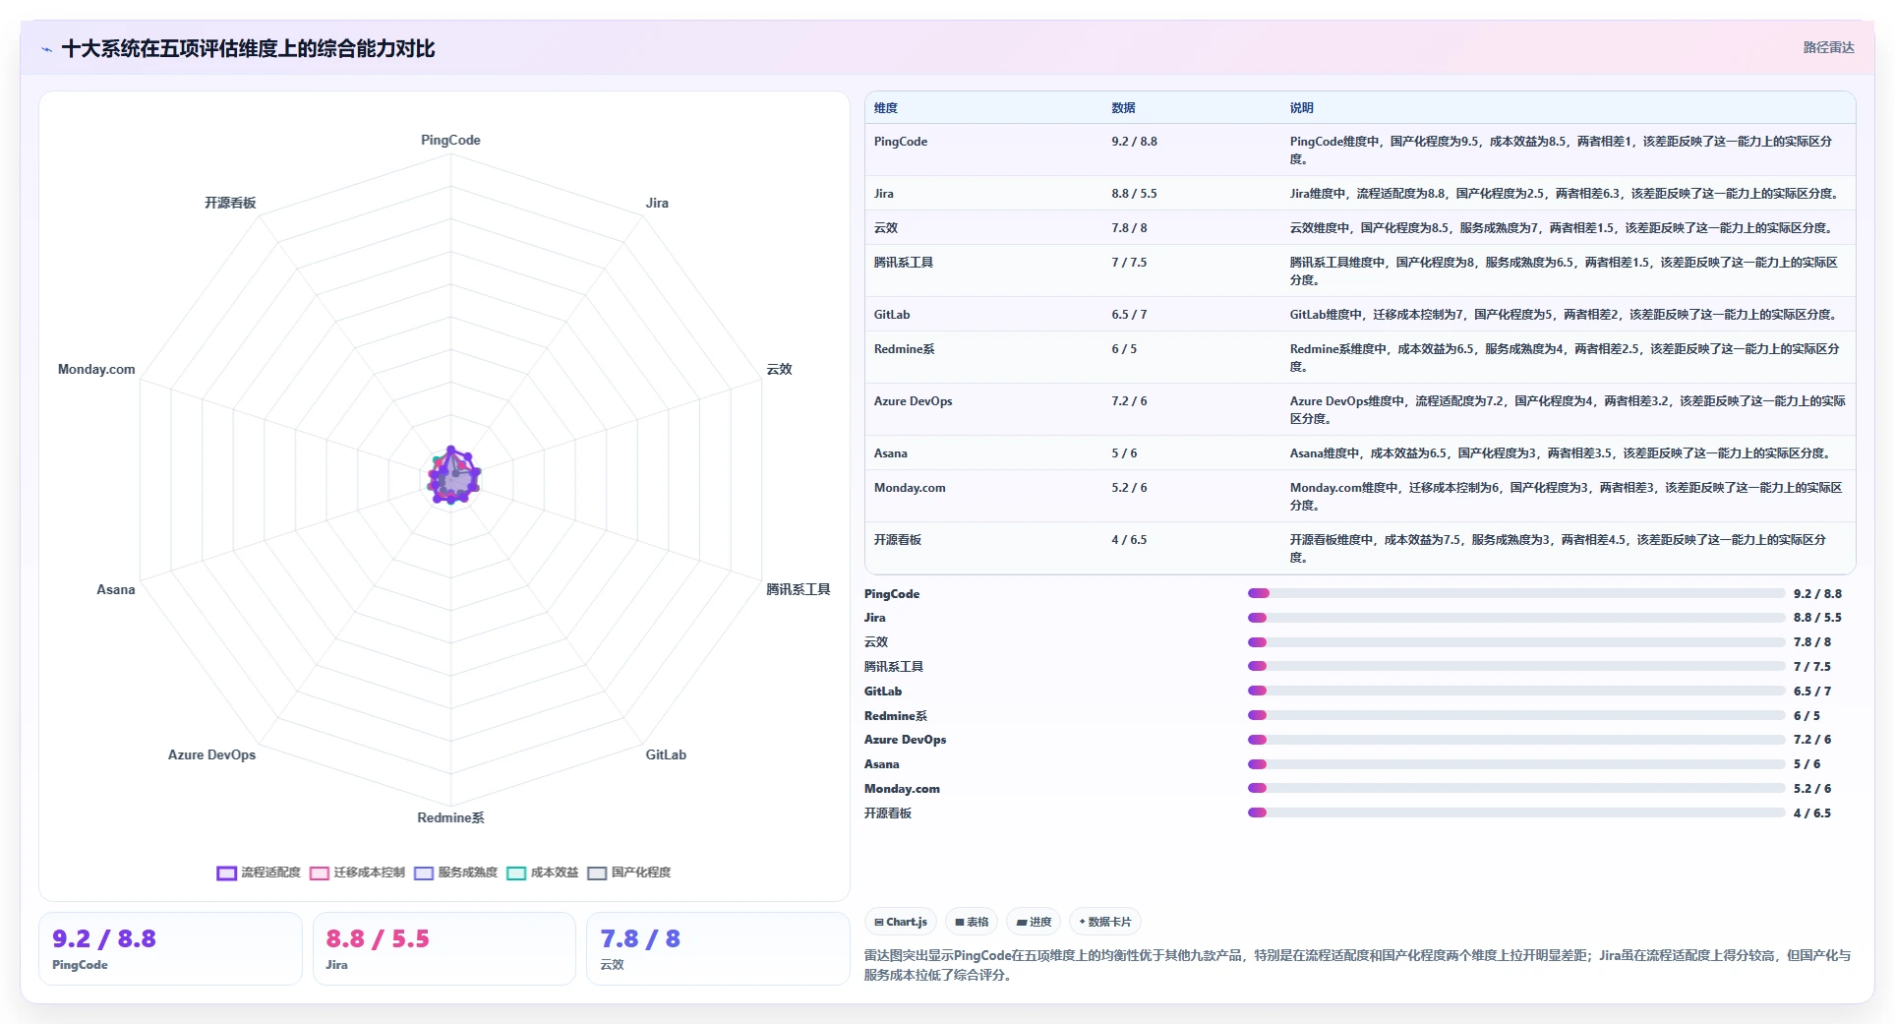
Task: Click the Monday.com axis label on radar chart
Action: [x=96, y=370]
